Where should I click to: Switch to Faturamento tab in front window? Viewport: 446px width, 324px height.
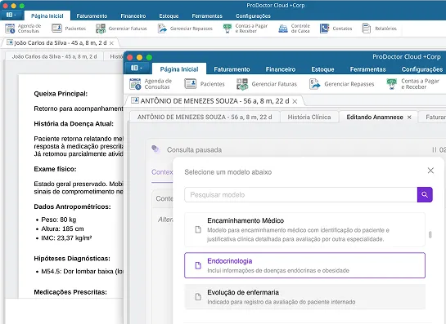click(232, 69)
